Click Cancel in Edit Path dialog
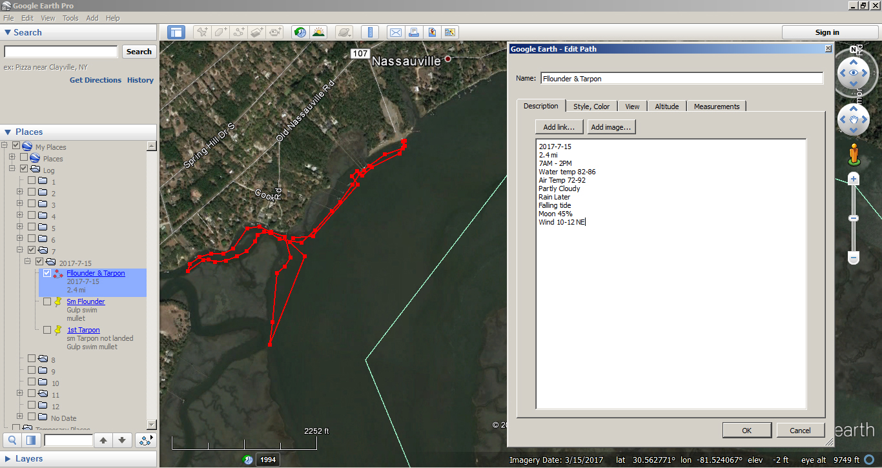Image resolution: width=882 pixels, height=468 pixels. (x=800, y=431)
